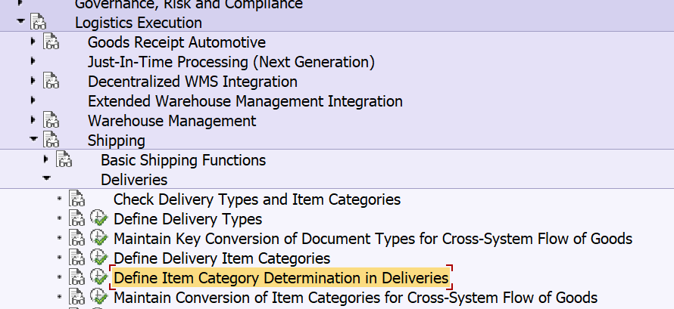Select Check Delivery Types and Item Categories
Screen dimensions: 674x309
tap(257, 199)
